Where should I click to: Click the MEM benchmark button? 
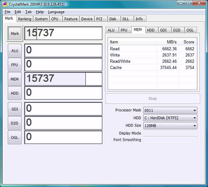point(15,79)
